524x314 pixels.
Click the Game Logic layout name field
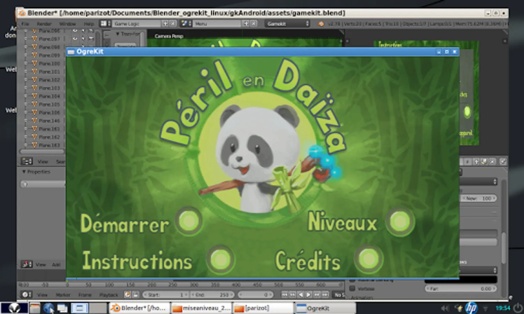pyautogui.click(x=136, y=24)
